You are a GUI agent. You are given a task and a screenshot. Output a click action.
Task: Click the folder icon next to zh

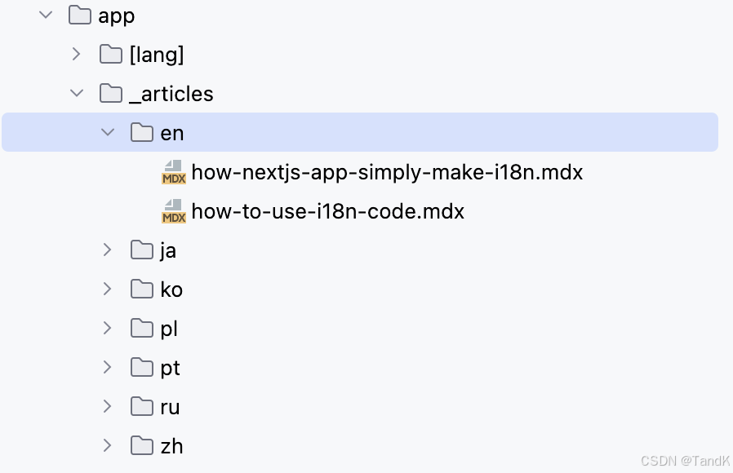tap(140, 445)
